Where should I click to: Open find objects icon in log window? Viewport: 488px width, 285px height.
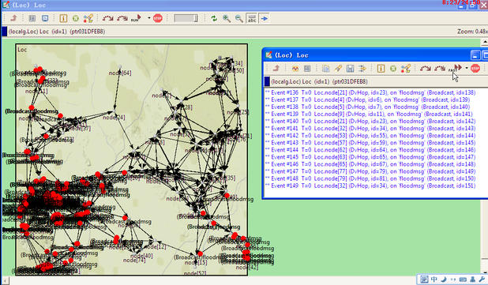tap(406, 68)
